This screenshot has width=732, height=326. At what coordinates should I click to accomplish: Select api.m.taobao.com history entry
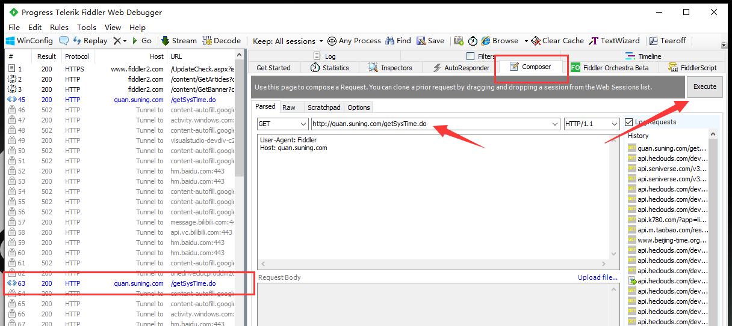[x=667, y=230]
